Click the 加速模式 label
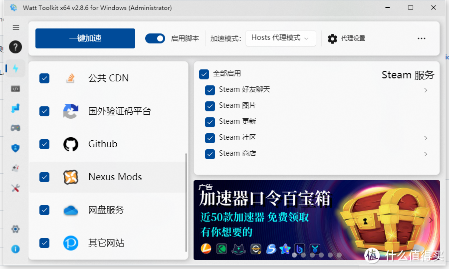 point(225,38)
